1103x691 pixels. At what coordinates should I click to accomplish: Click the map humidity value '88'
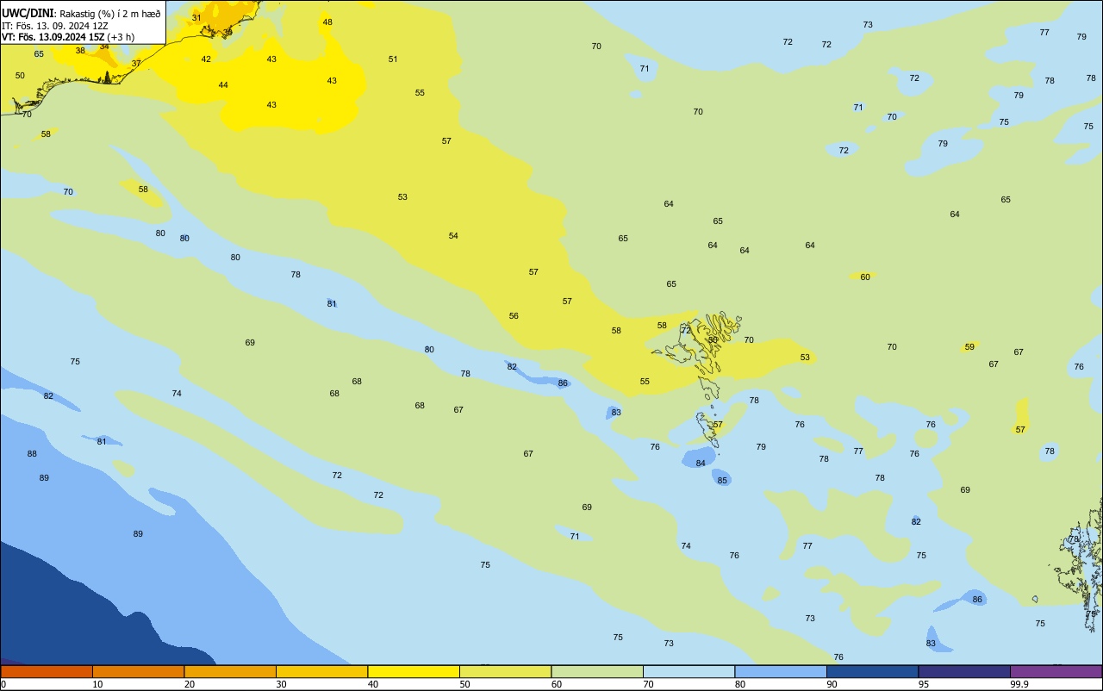coord(32,453)
